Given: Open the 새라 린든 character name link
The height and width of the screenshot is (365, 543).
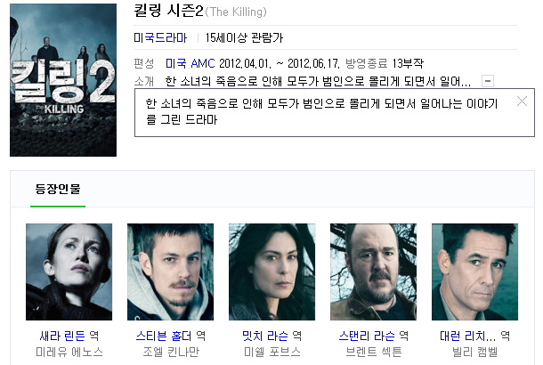Looking at the screenshot, I should [62, 336].
